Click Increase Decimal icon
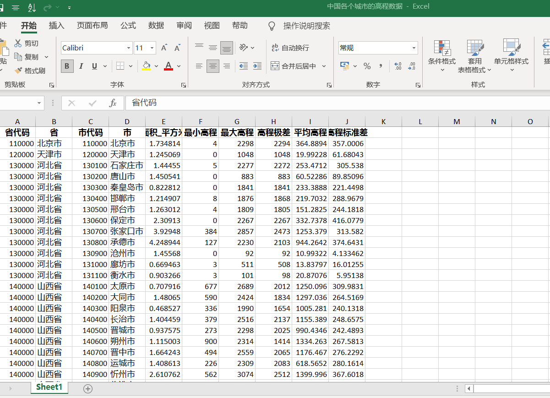550x398 pixels. point(398,66)
